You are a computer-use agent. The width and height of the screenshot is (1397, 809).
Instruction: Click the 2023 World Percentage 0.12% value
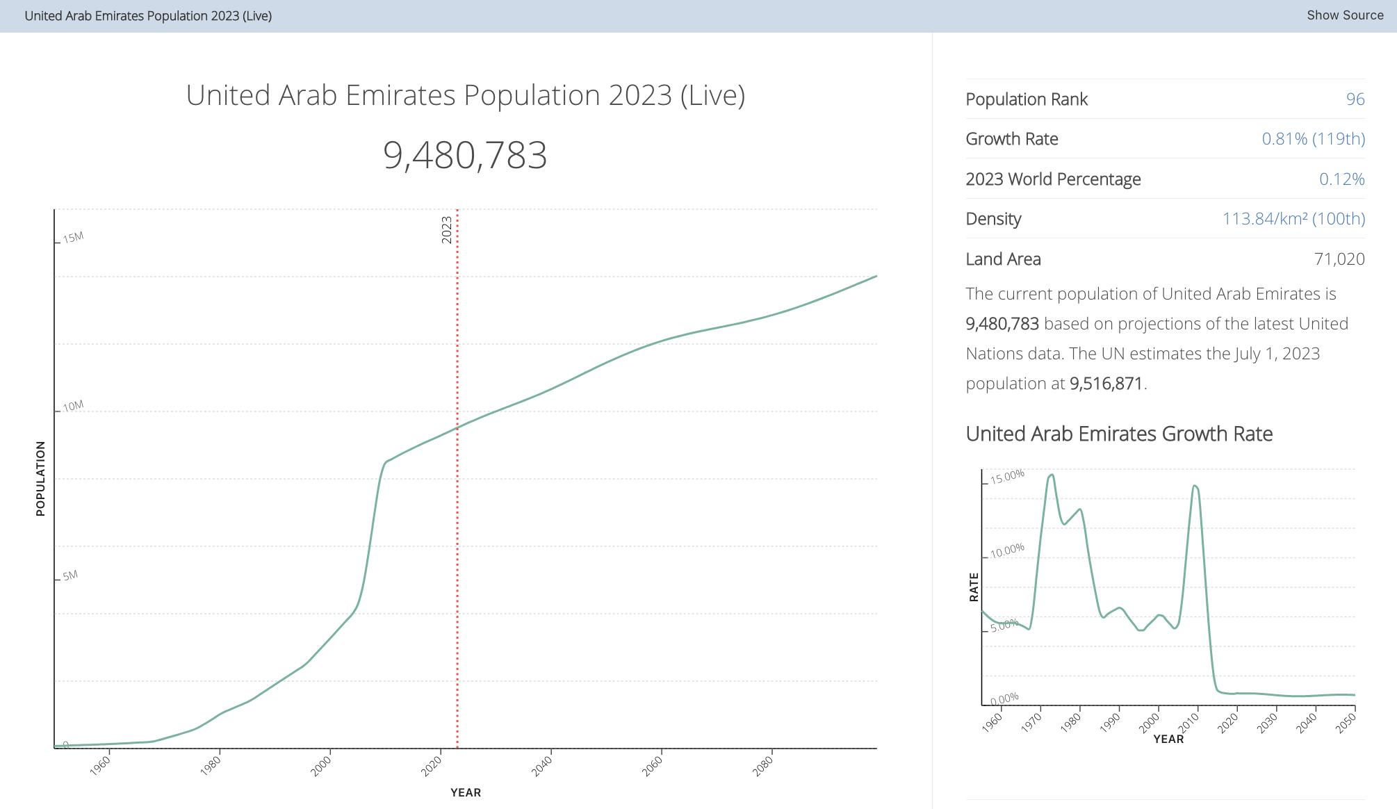pyautogui.click(x=1341, y=179)
